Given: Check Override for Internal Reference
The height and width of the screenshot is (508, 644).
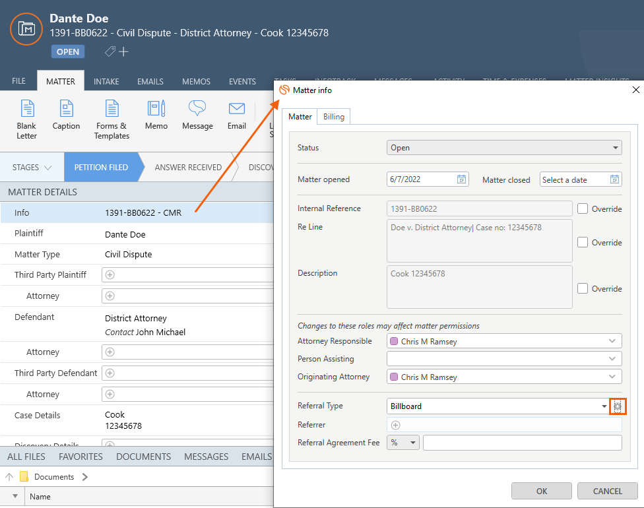Looking at the screenshot, I should 583,208.
